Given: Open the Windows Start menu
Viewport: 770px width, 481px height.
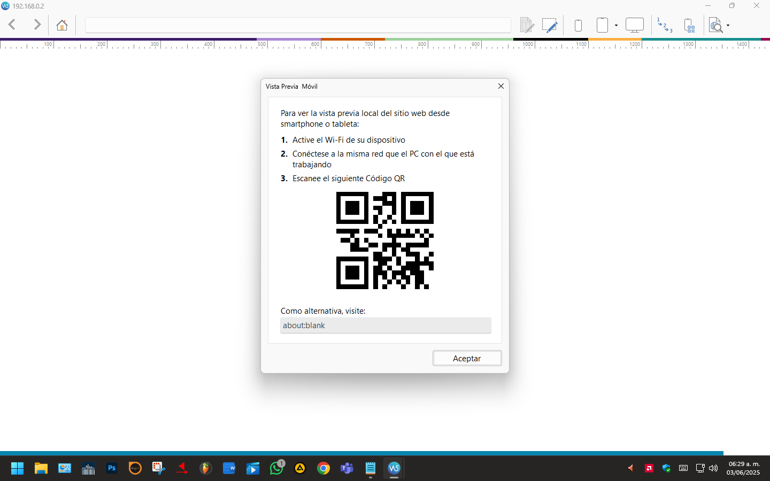Looking at the screenshot, I should [17, 468].
